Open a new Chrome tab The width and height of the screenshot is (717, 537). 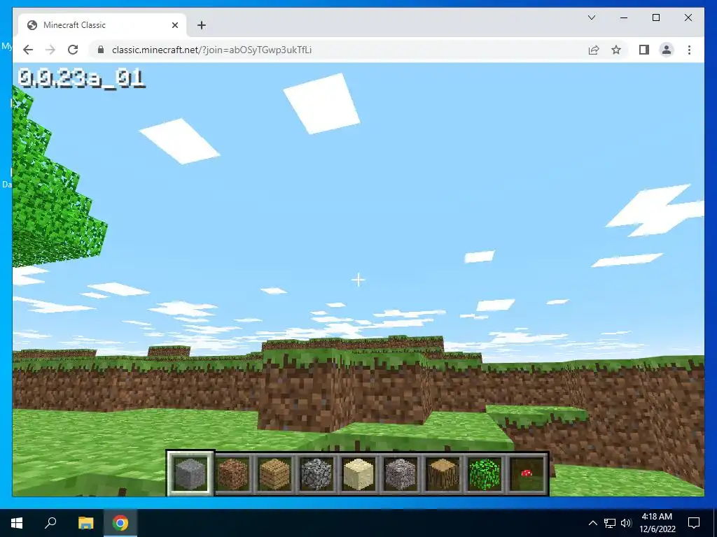pos(201,25)
